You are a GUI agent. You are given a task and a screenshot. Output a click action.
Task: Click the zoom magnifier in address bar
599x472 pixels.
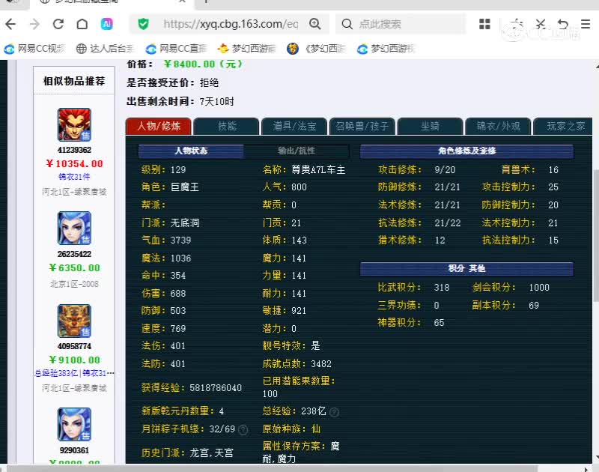[x=315, y=24]
